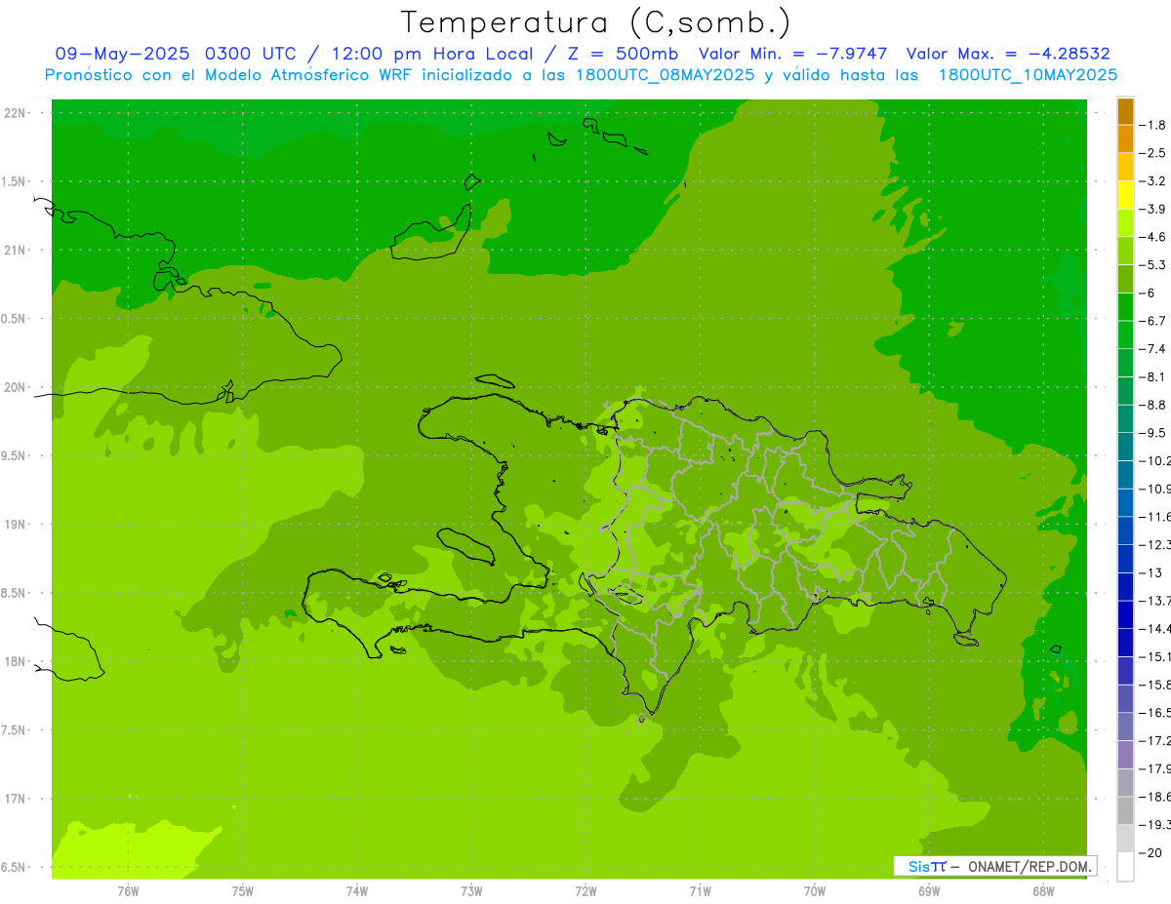Screen dimensions: 1171x904
Task: Click the '21N' latitude label
Action: tap(17, 250)
